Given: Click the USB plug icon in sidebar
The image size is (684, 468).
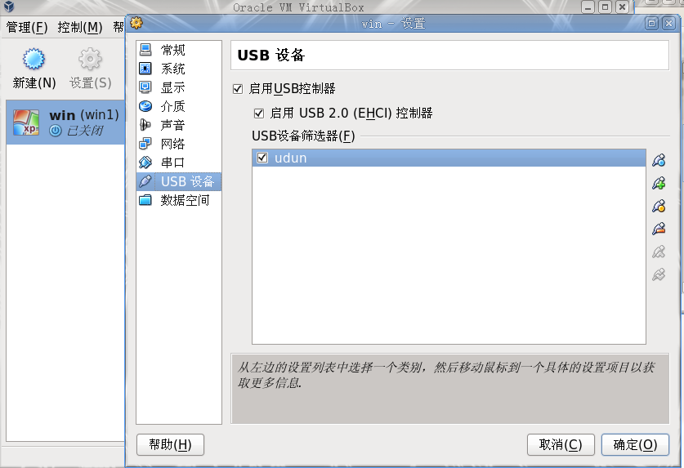Looking at the screenshot, I should pyautogui.click(x=145, y=181).
